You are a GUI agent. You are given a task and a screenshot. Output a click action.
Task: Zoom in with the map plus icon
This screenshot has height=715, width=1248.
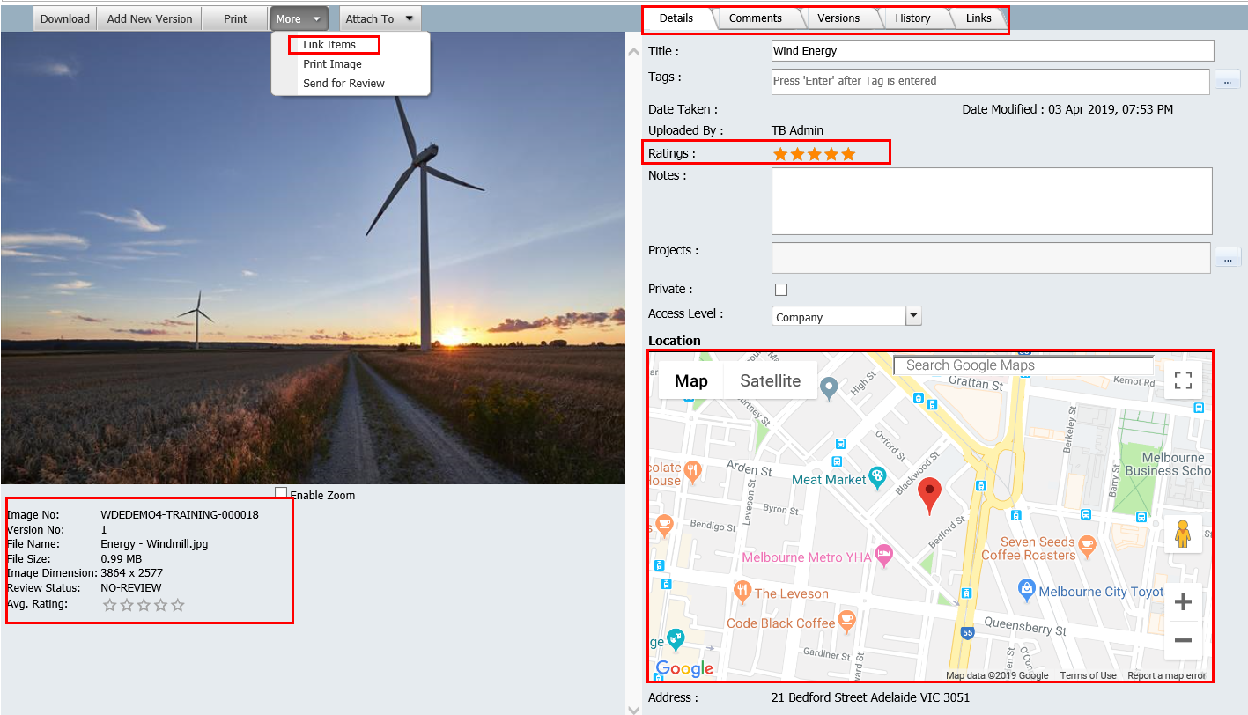[x=1183, y=602]
